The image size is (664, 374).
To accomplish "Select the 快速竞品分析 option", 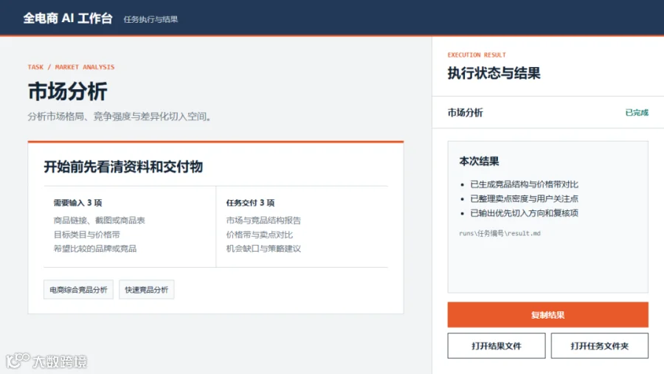I will point(147,290).
